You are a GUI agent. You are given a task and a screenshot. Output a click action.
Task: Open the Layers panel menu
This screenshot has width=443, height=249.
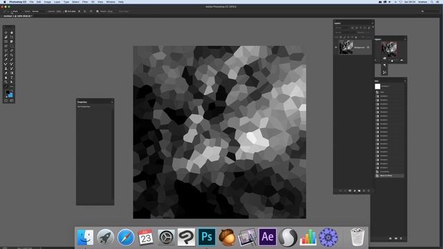coord(372,23)
